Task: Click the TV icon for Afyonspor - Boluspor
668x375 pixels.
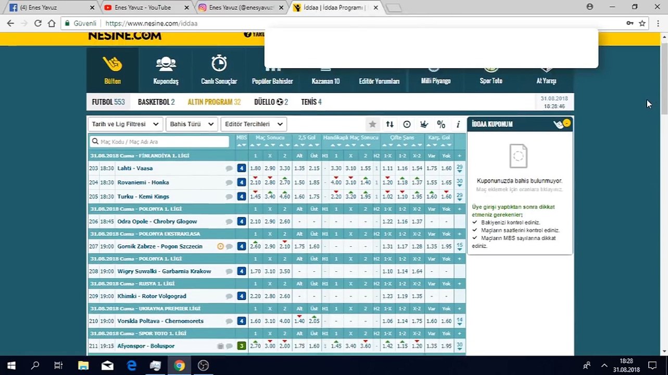Action: 220,346
